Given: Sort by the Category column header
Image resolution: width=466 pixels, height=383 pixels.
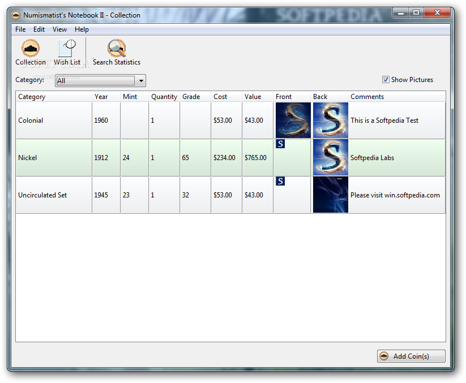Looking at the screenshot, I should tap(54, 97).
